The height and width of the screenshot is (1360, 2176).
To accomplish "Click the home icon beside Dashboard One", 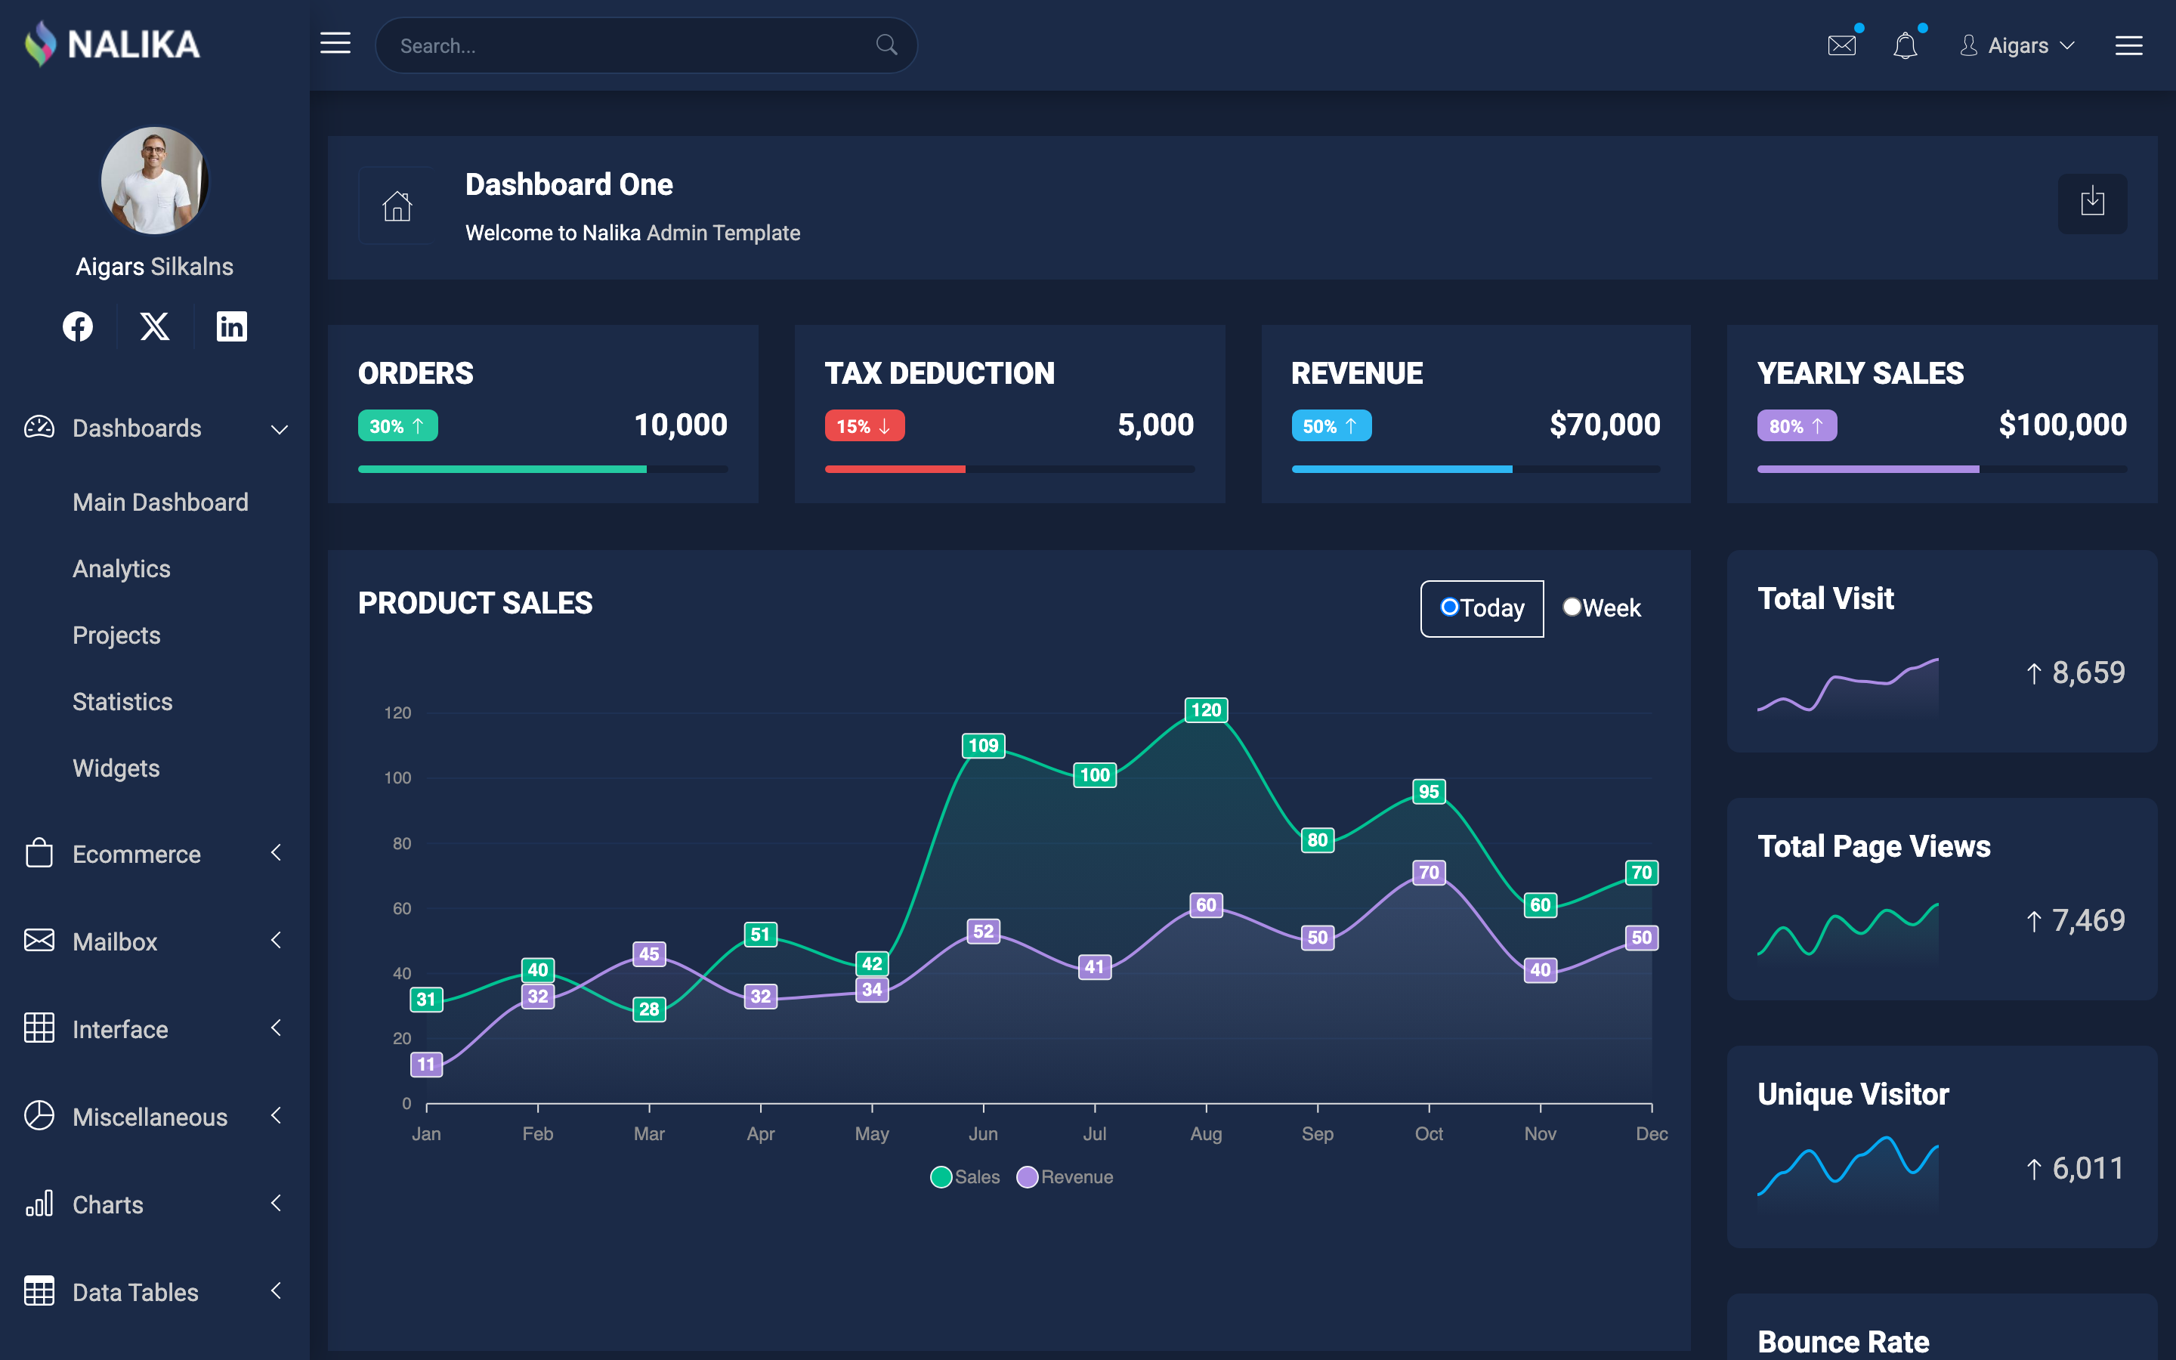I will click(x=397, y=205).
